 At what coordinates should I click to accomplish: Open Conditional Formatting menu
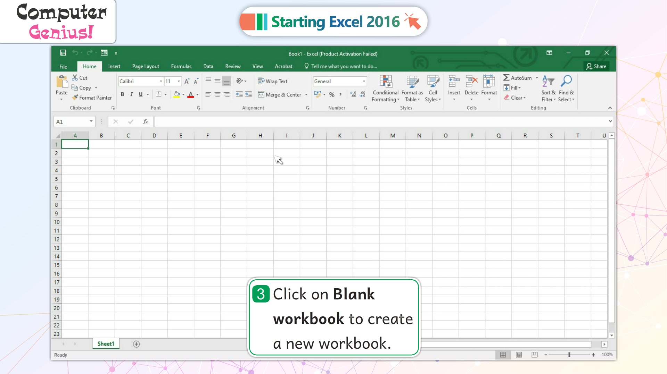tap(386, 89)
